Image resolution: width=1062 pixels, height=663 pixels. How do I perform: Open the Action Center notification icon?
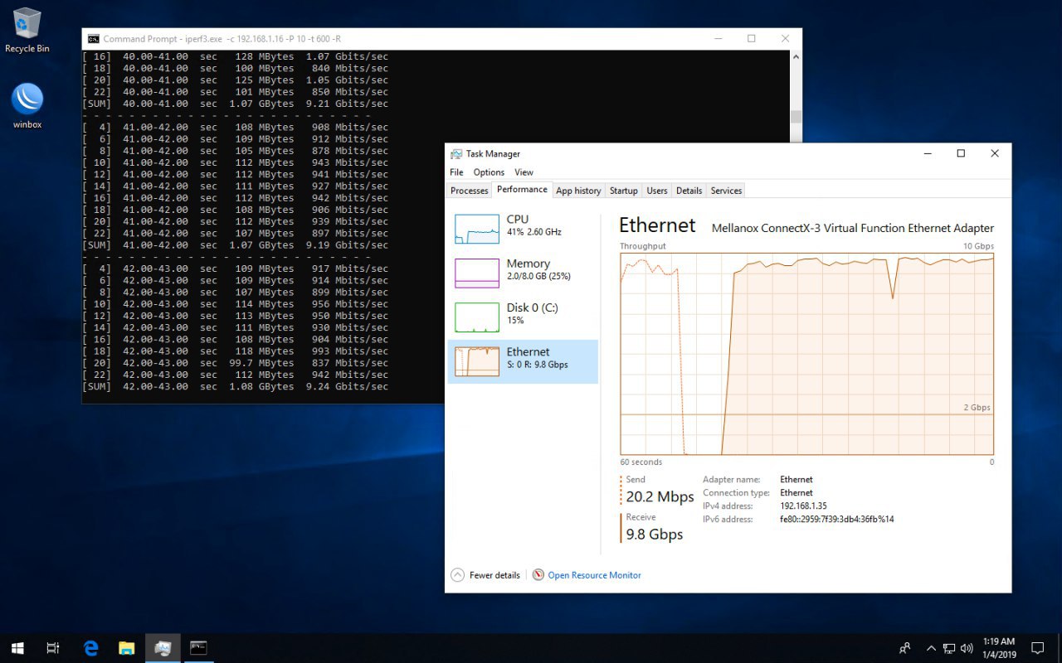pos(1037,648)
